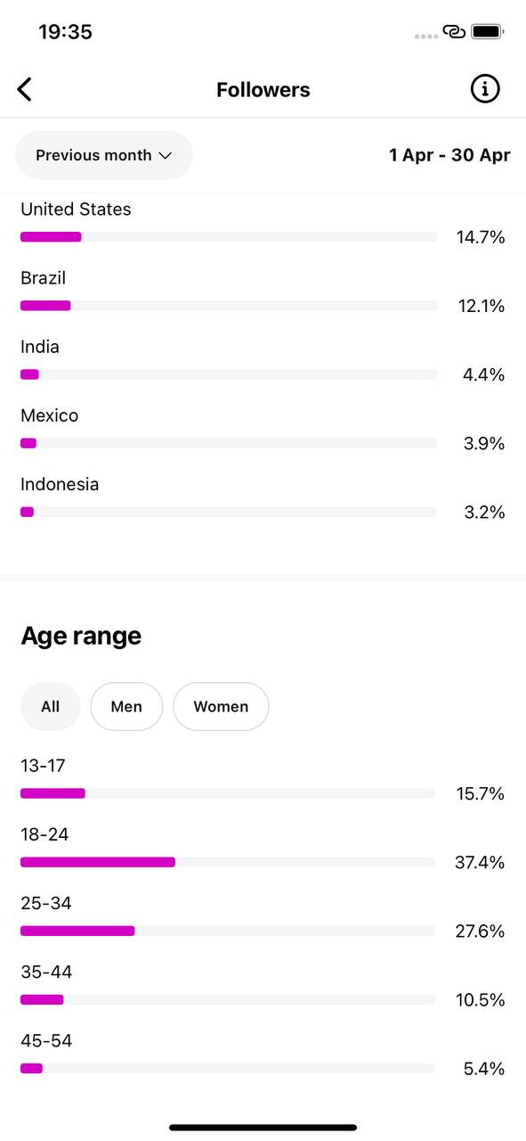Tap the Age range heading
Viewport: 526px width, 1141px height.
click(81, 636)
